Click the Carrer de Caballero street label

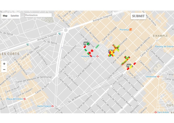pos(24,93)
